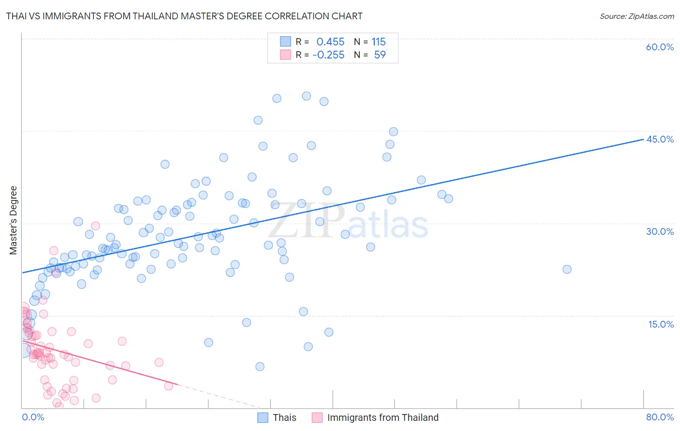Click the 45.0% y-axis label

coord(660,139)
